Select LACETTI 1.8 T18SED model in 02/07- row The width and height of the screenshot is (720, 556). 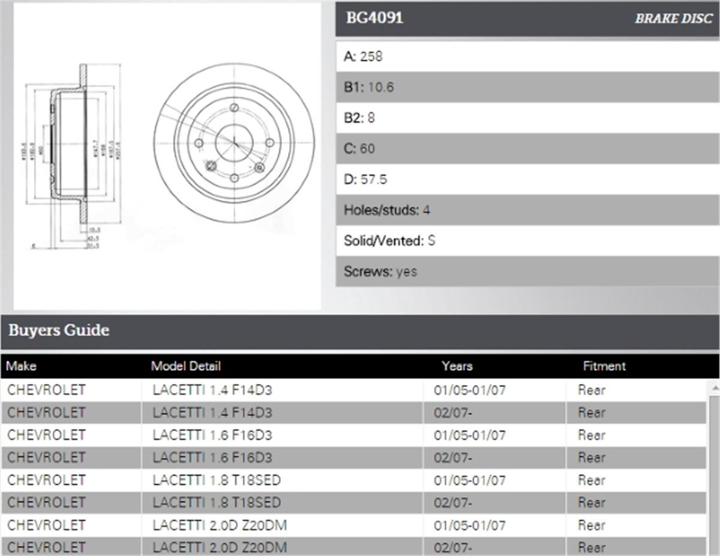point(217,503)
